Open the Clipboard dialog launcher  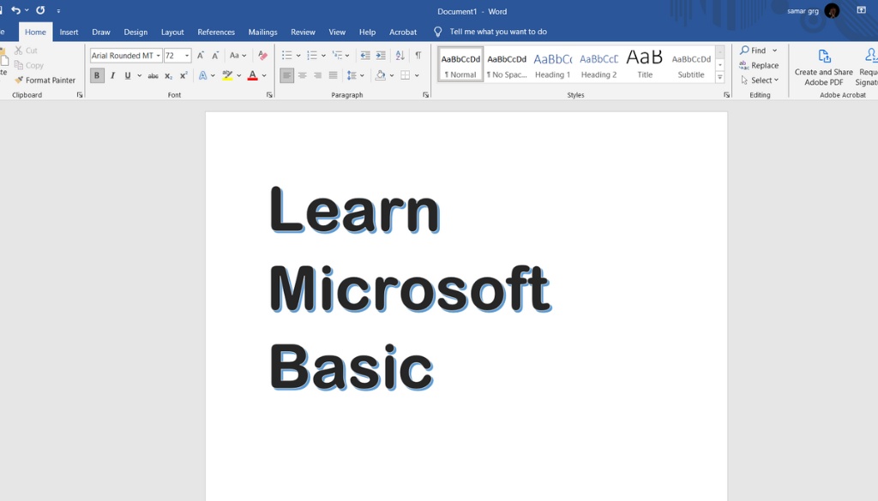click(80, 95)
